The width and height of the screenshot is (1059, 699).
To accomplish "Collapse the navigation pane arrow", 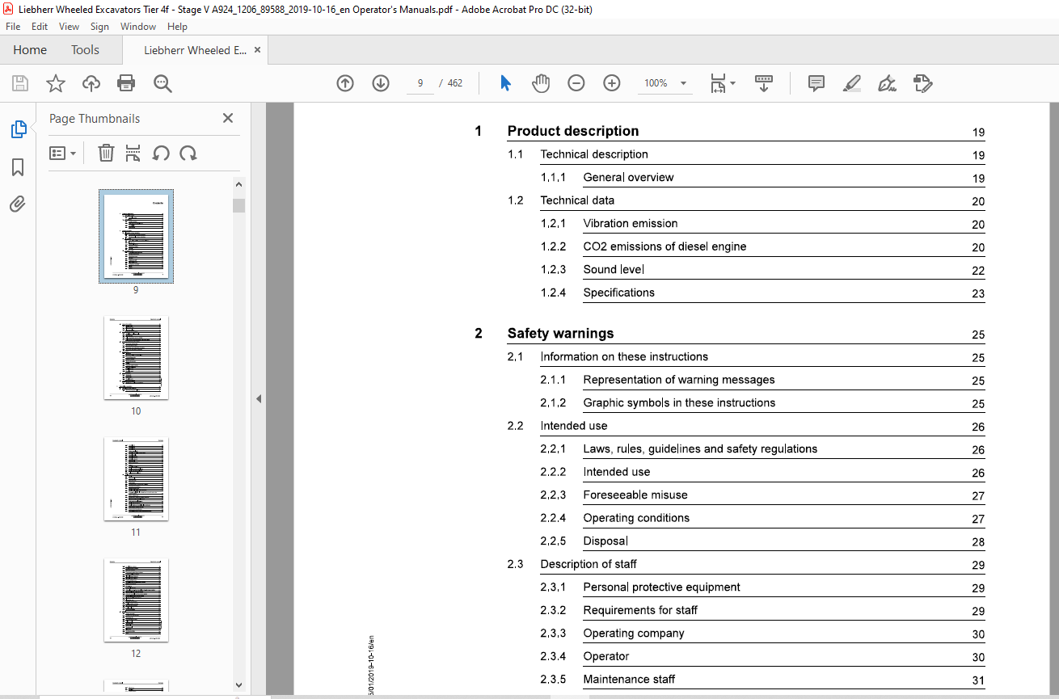I will (259, 398).
